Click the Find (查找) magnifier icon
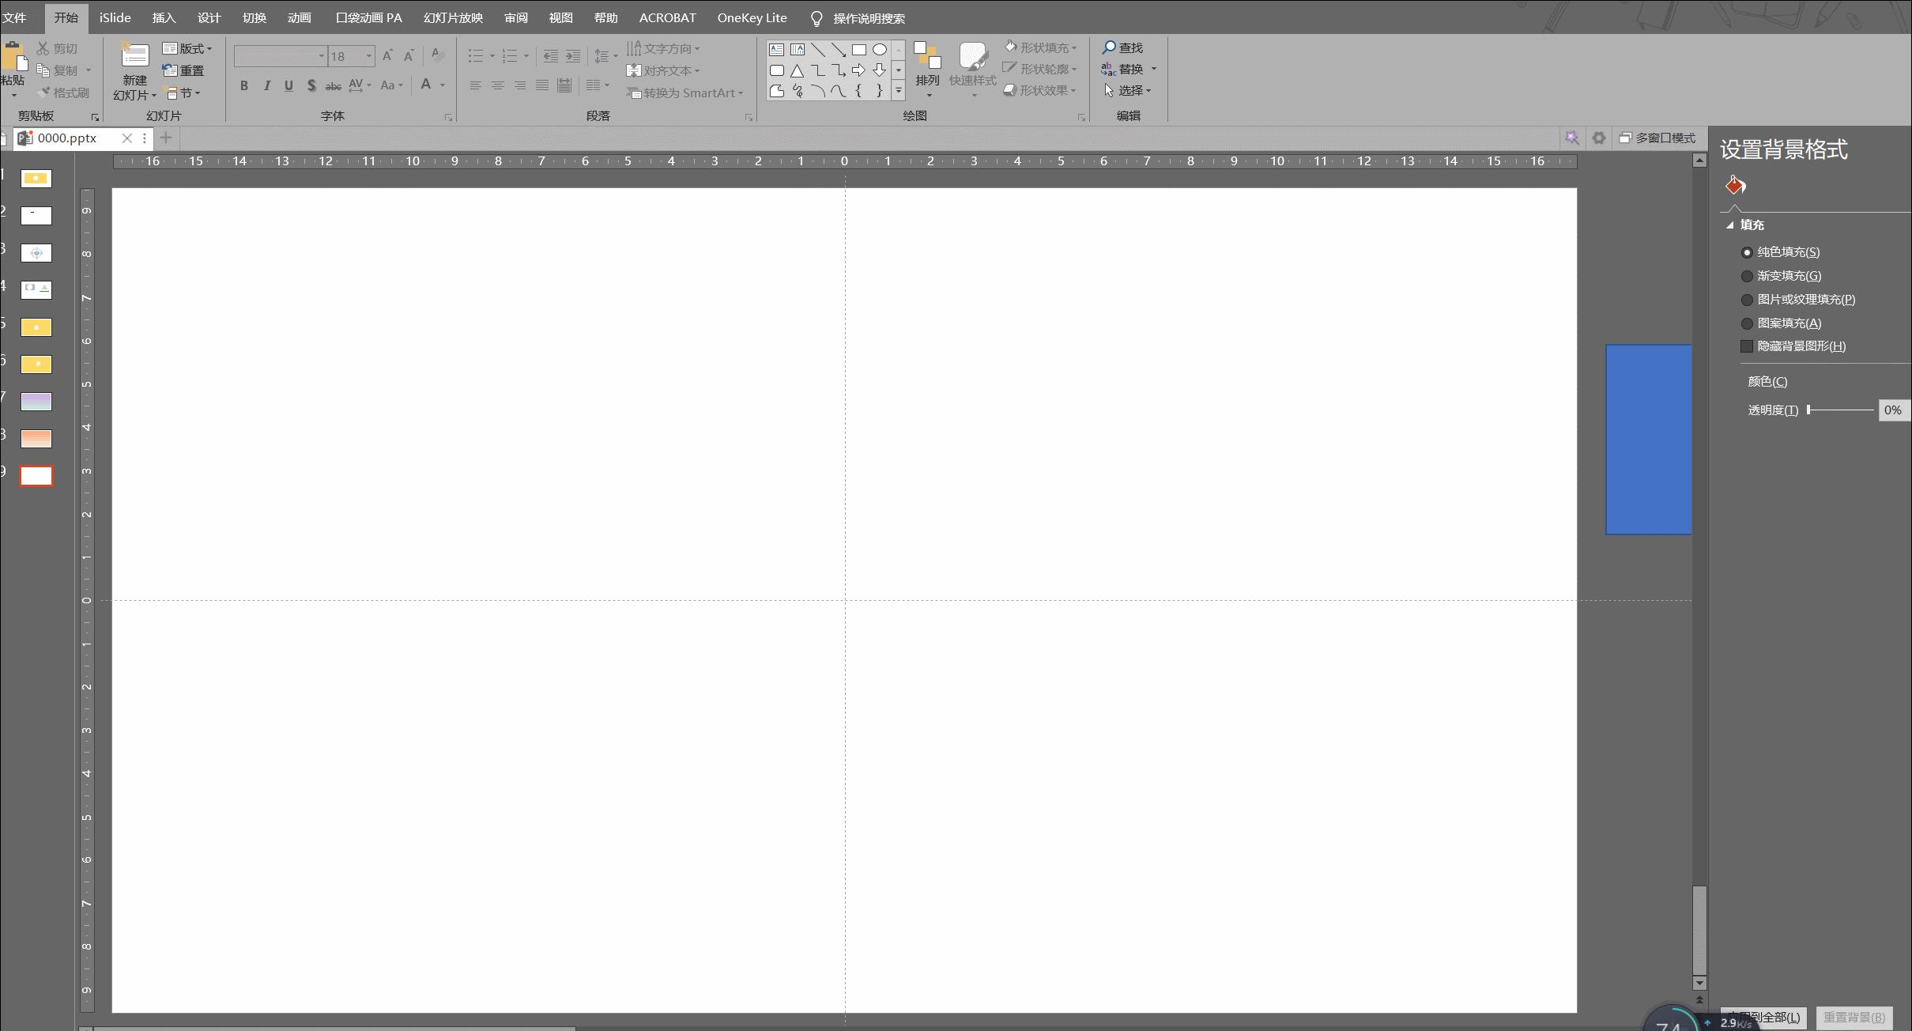This screenshot has height=1031, width=1912. click(1110, 47)
